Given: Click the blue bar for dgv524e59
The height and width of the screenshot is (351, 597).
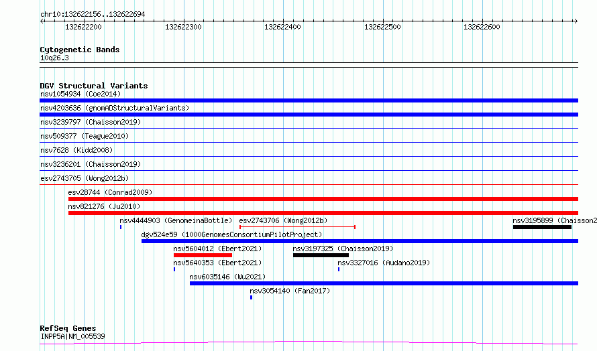Looking at the screenshot, I should pos(360,241).
